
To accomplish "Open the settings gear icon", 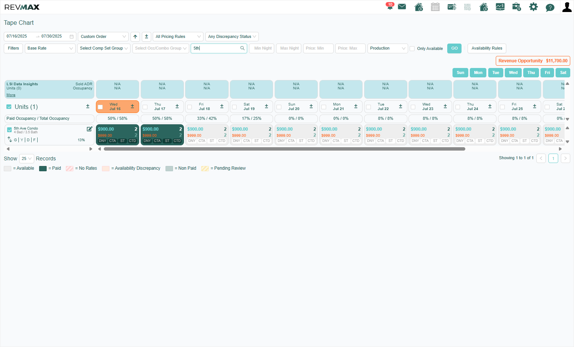I will click(x=533, y=7).
